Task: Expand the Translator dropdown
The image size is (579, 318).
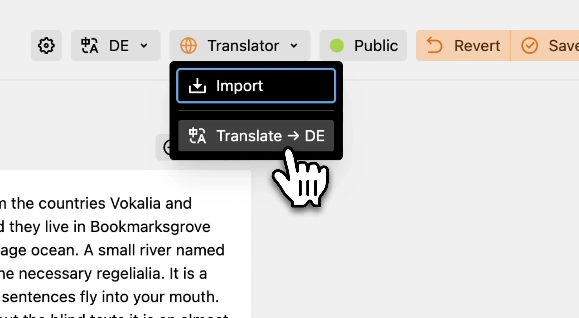Action: [240, 46]
